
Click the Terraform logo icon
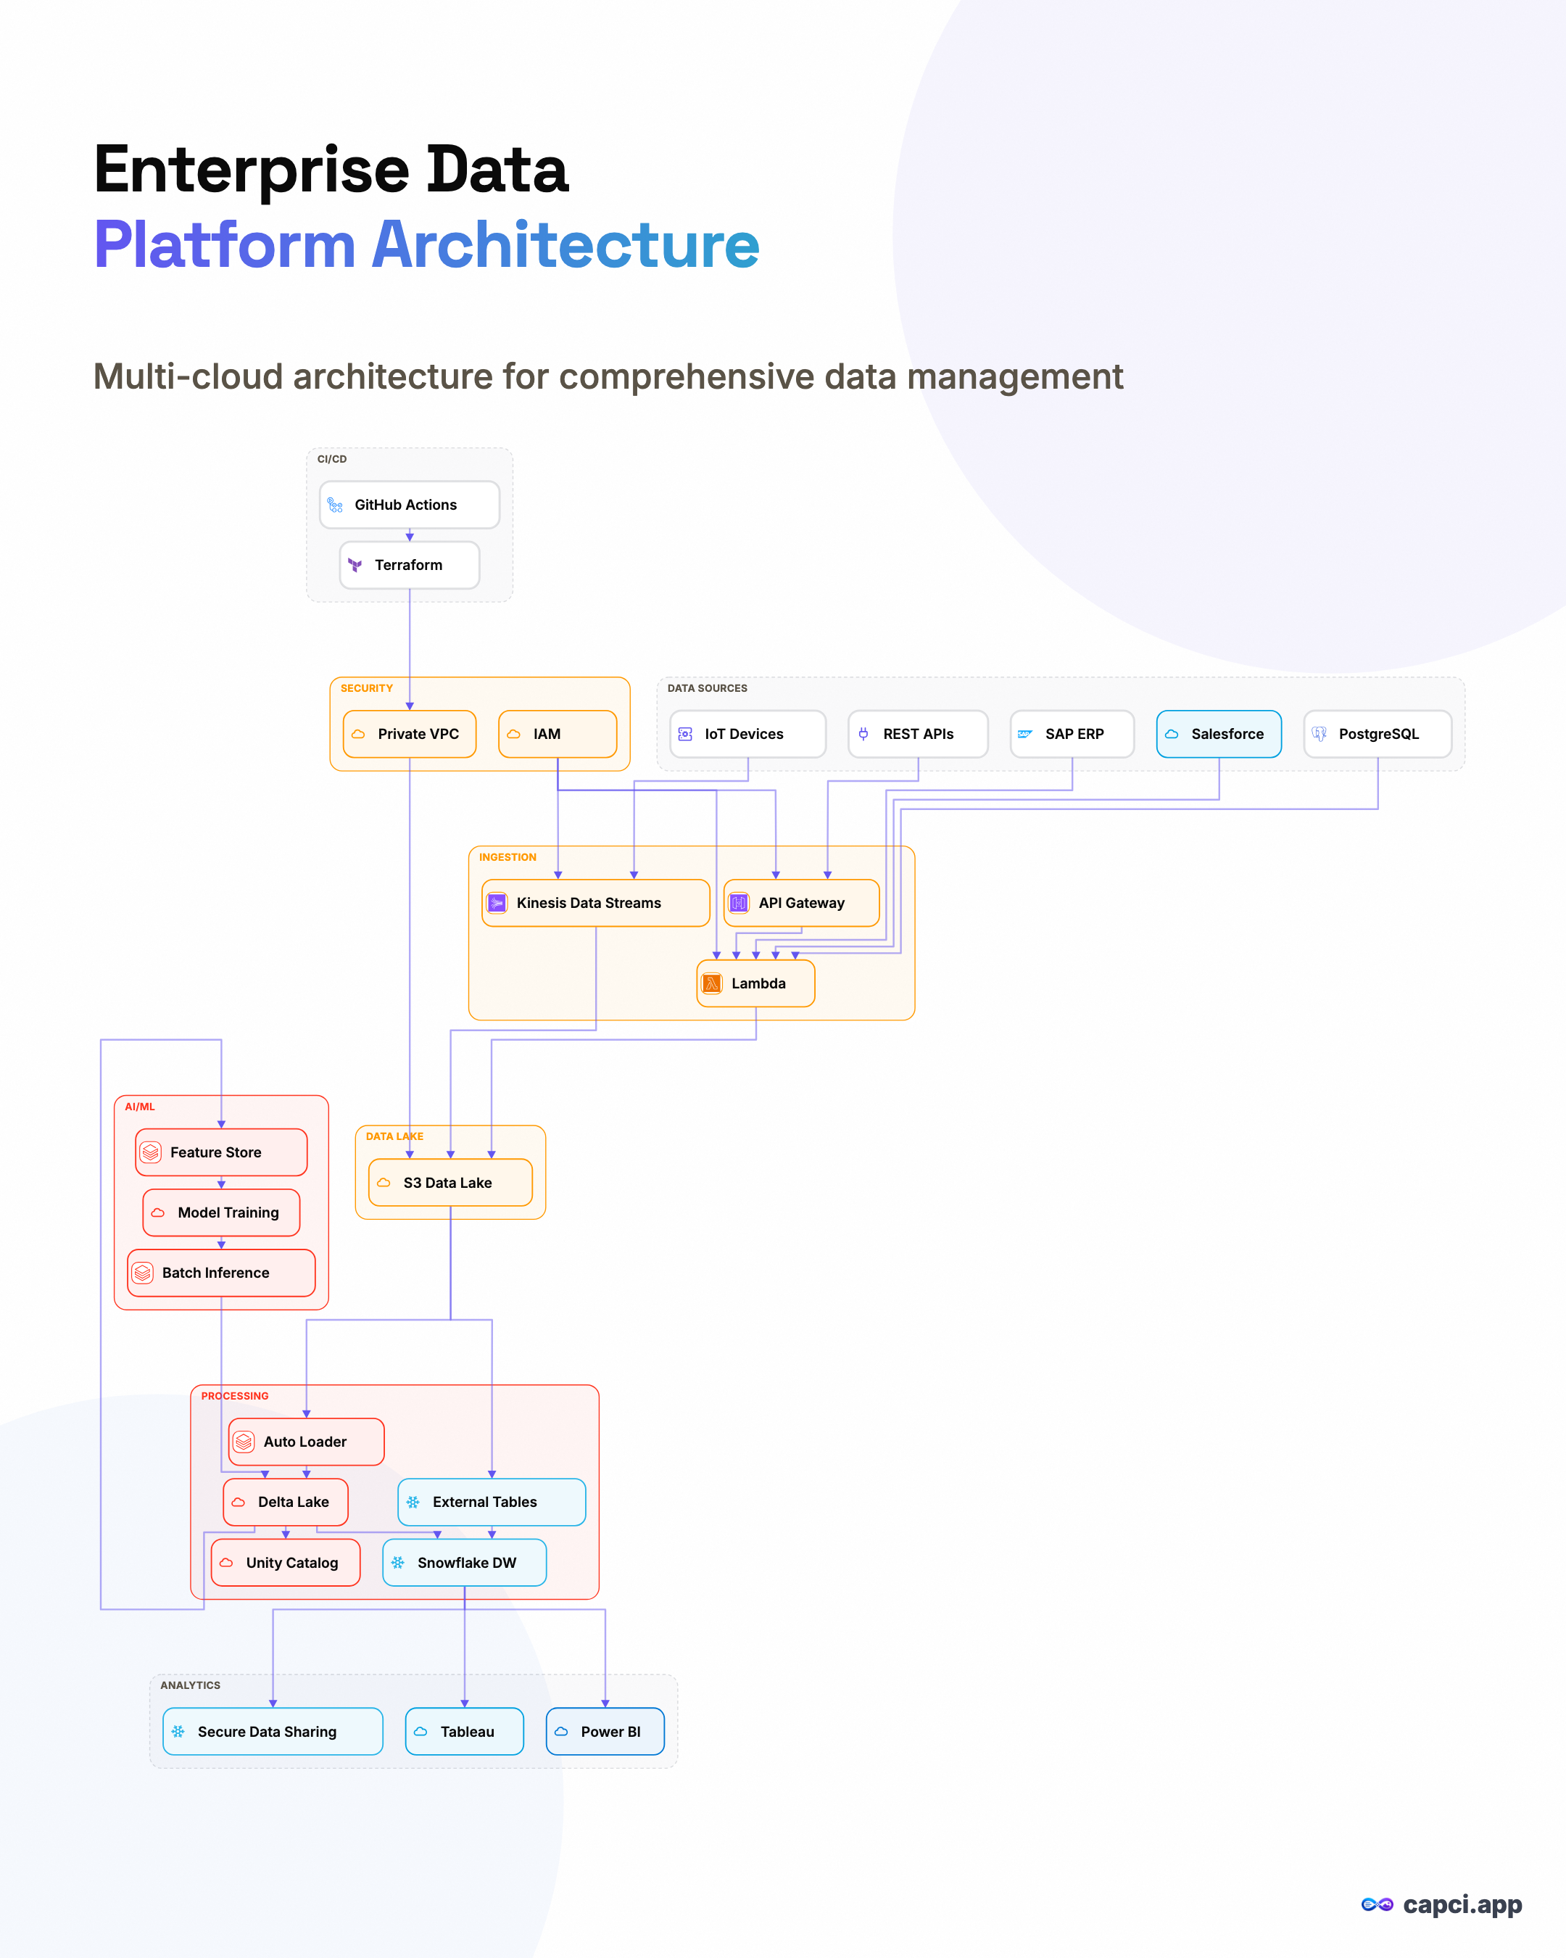point(355,565)
